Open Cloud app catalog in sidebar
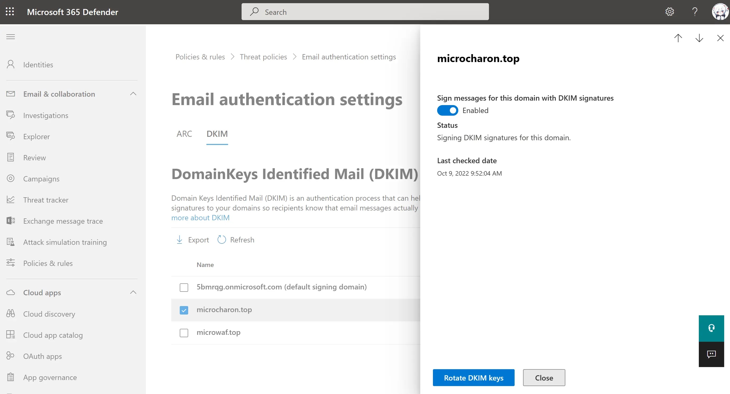This screenshot has width=730, height=394. 53,335
